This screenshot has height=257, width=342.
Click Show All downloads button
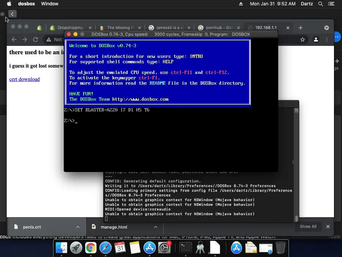tap(308, 227)
